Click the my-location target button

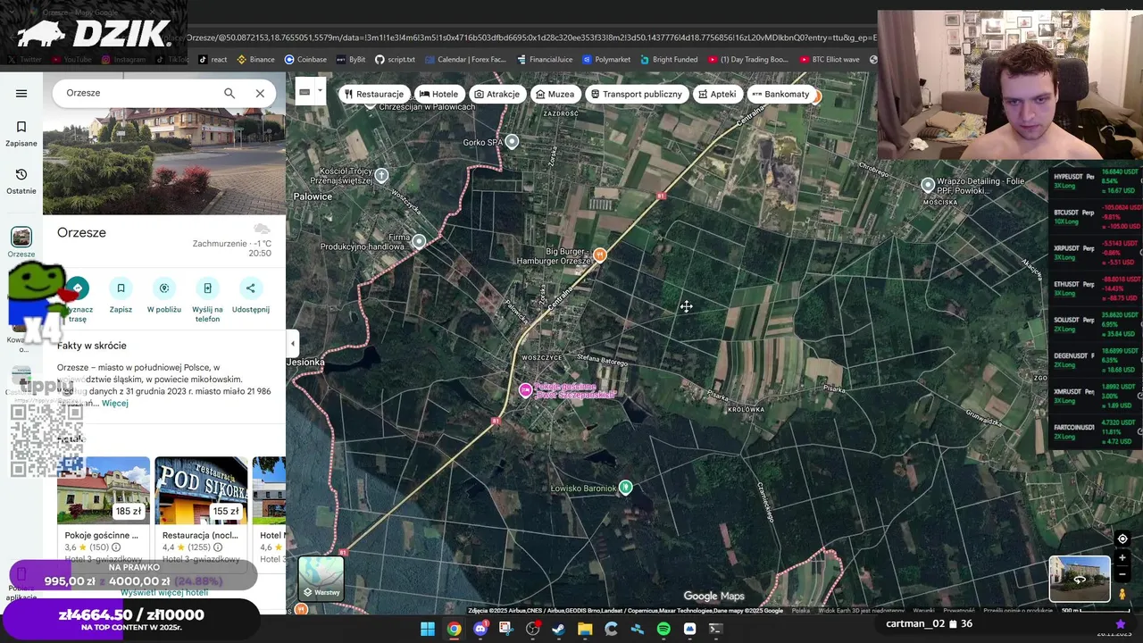coord(1122,539)
